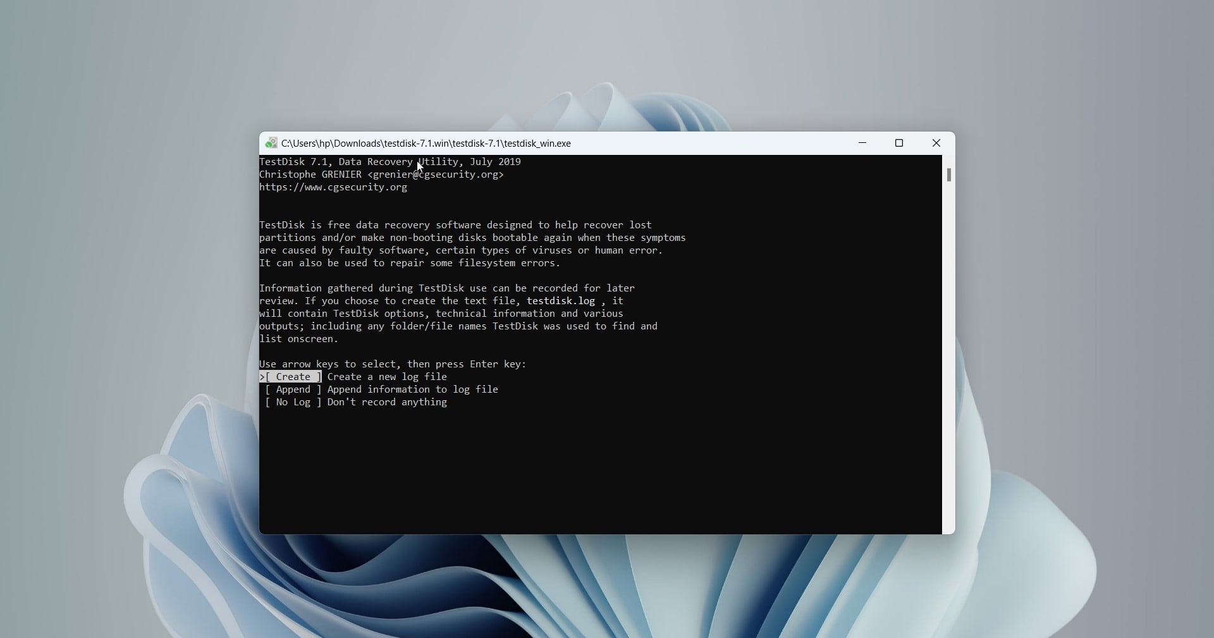The image size is (1214, 638).
Task: Click the desktop wallpaper left of the window
Action: tap(126, 253)
